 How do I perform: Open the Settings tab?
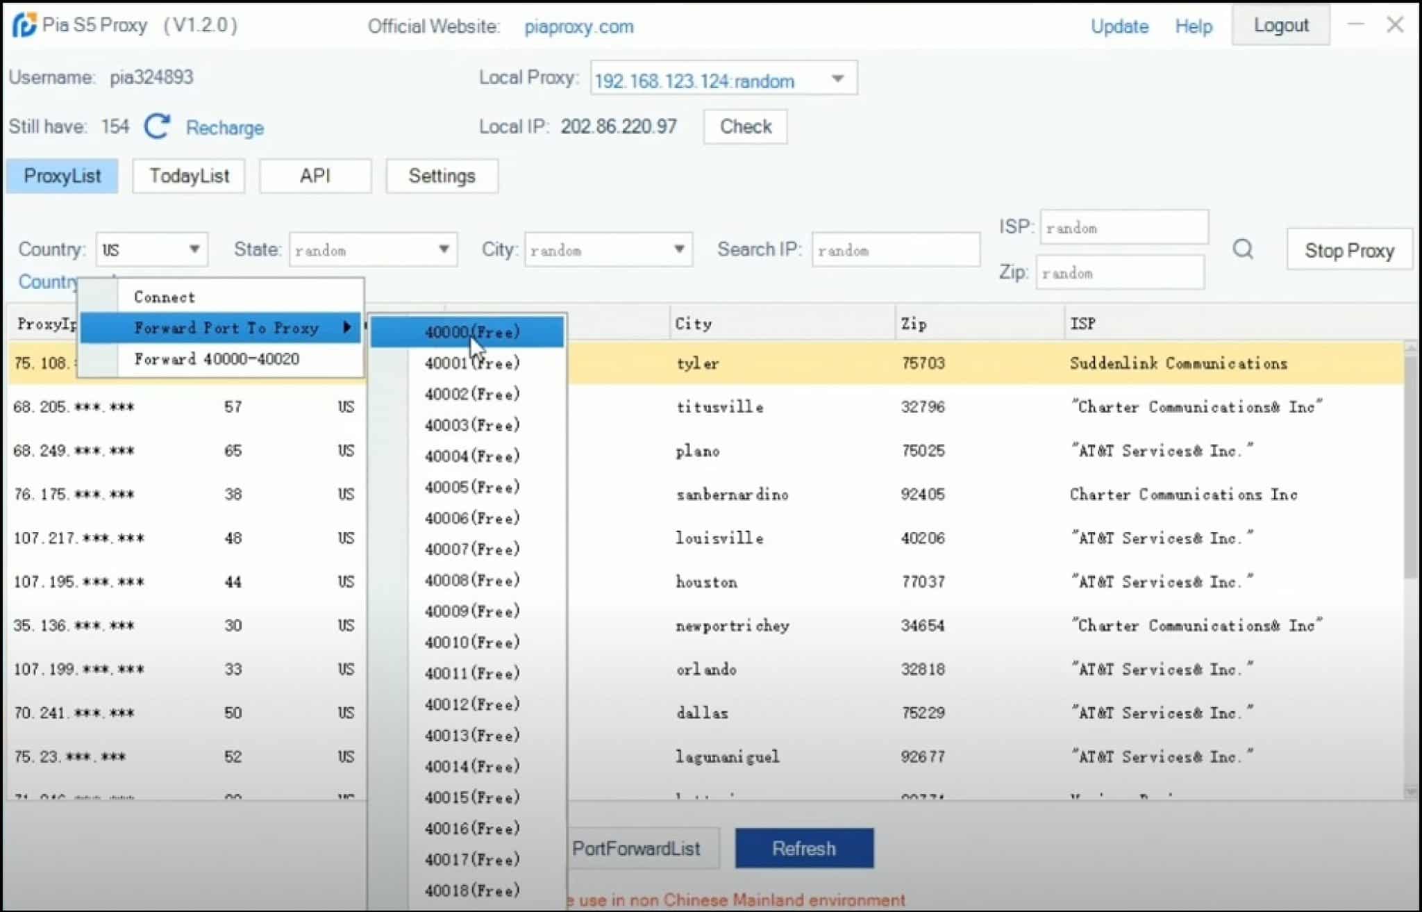442,176
